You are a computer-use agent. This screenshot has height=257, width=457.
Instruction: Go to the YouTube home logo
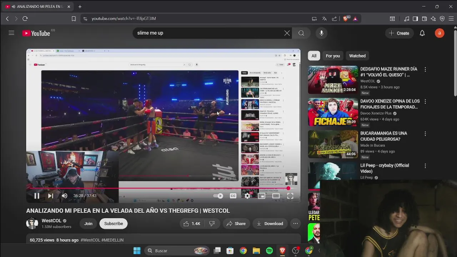point(36,33)
